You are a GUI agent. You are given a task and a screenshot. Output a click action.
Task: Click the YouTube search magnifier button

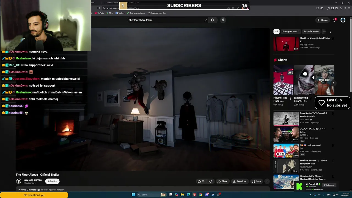[213, 20]
